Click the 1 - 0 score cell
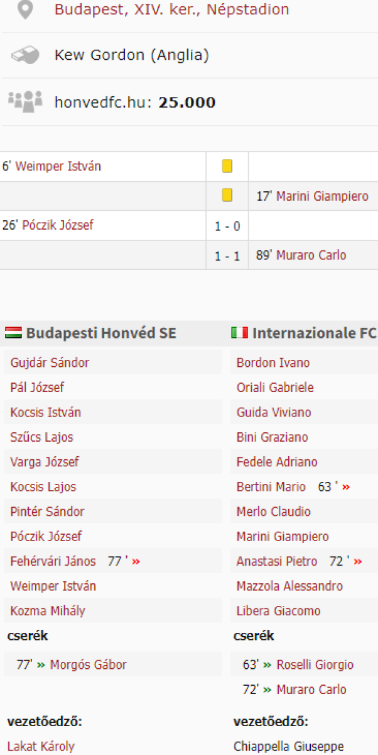This screenshot has width=378, height=755. coord(227,226)
